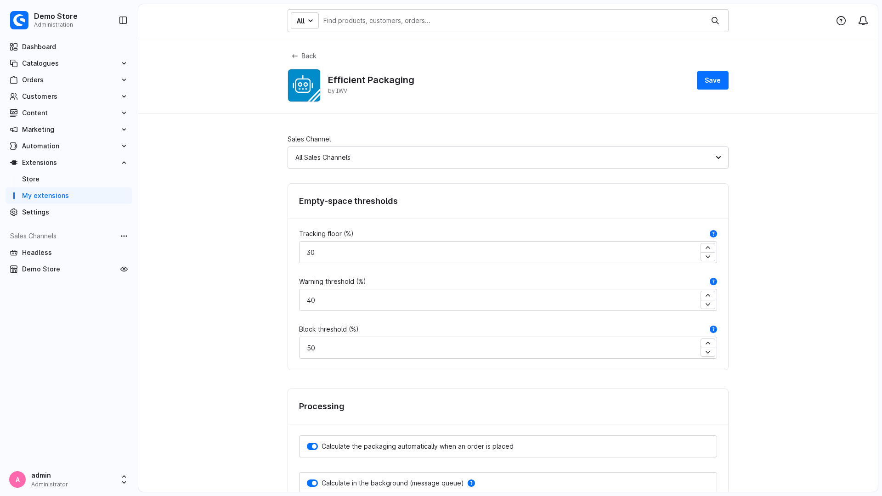Click the search magnifier icon

tap(715, 21)
